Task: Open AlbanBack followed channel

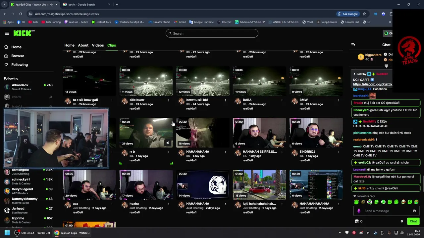Action: tap(28, 87)
